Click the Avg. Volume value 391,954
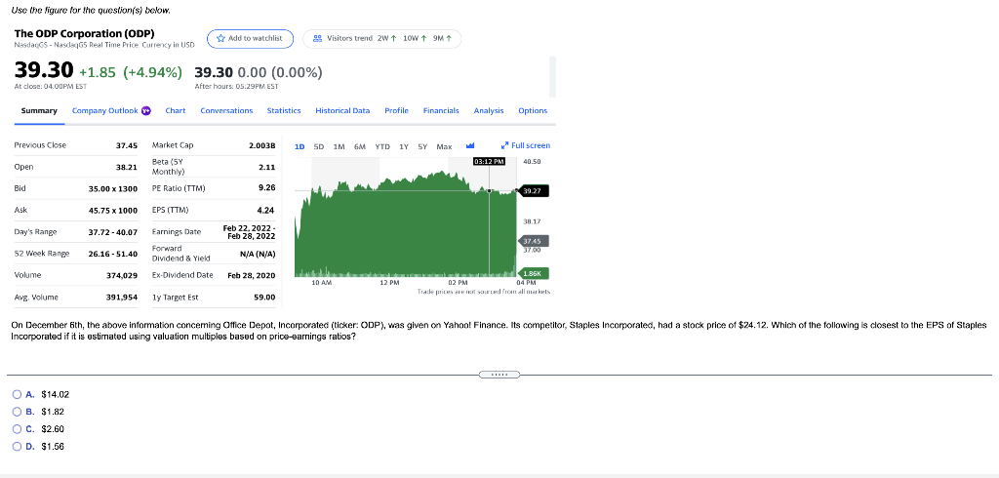The height and width of the screenshot is (478, 999). pos(122,297)
